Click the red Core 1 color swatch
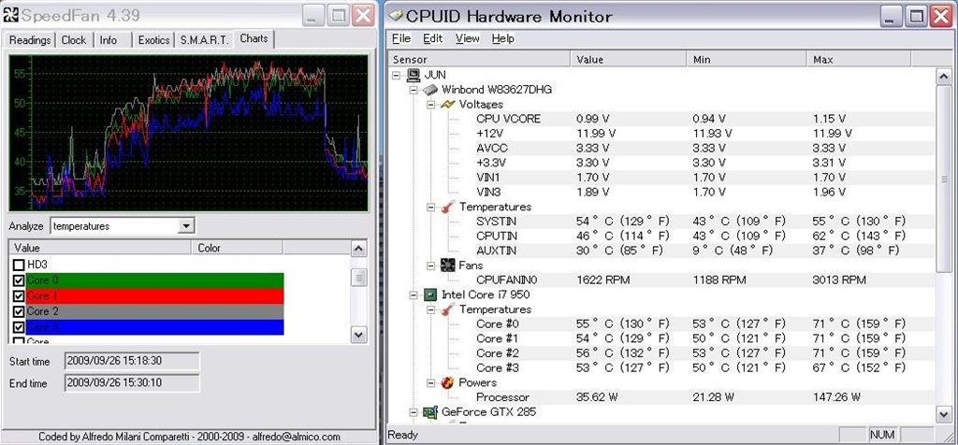Viewport: 958px width, 445px height. (155, 296)
